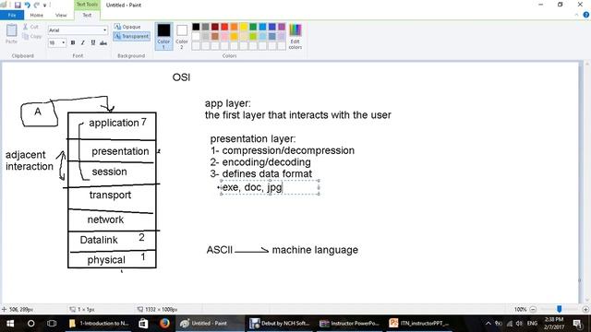This screenshot has width=591, height=332.
Task: Pick the lime color swatch
Action: [253, 36]
